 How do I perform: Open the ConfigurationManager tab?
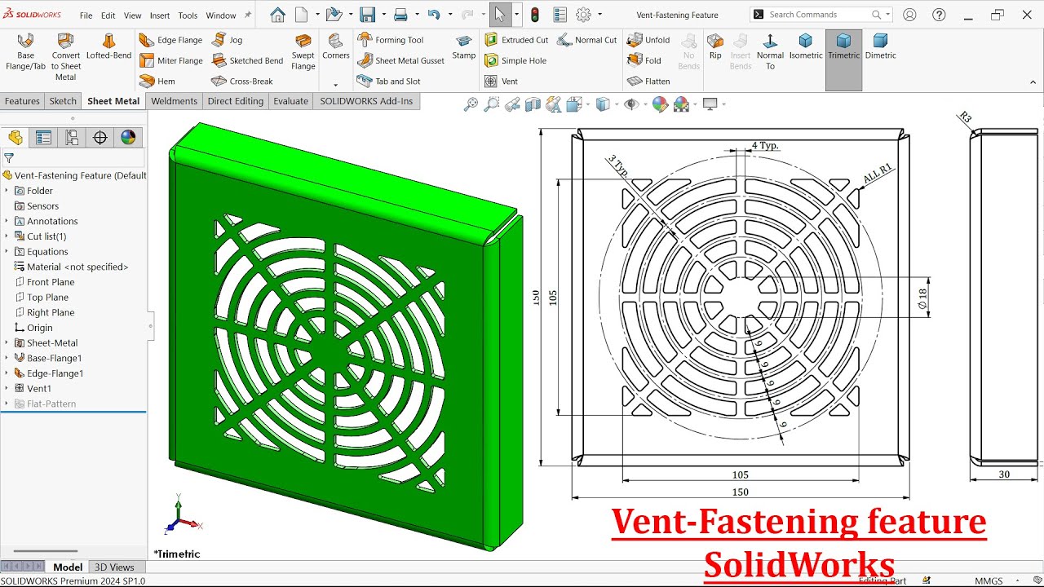(72, 137)
